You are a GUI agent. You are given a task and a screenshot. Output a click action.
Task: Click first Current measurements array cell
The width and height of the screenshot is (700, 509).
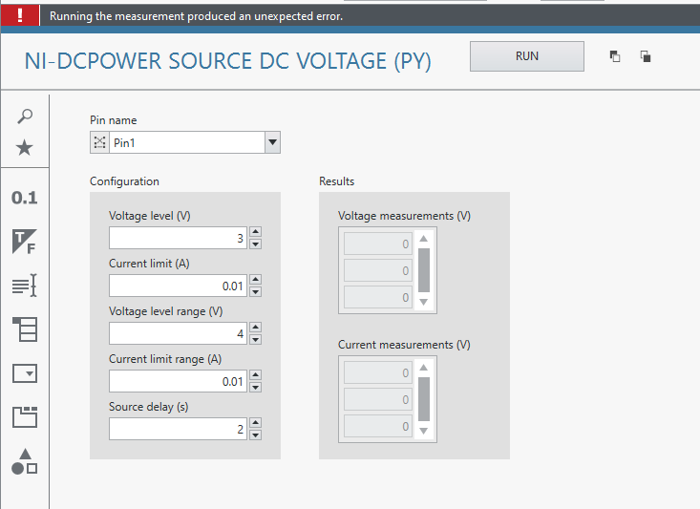377,372
